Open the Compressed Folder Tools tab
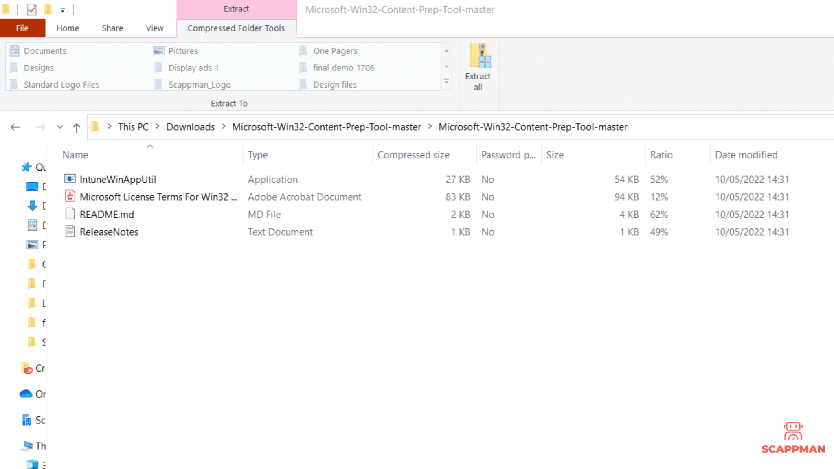This screenshot has width=834, height=469. click(x=236, y=28)
